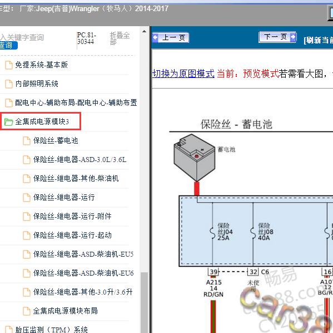Click the document icon beside 免提系统-基本版
Viewport: 333px width, 333px height.
pyautogui.click(x=9, y=65)
